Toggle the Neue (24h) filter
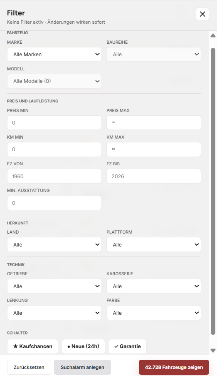 coord(84,346)
